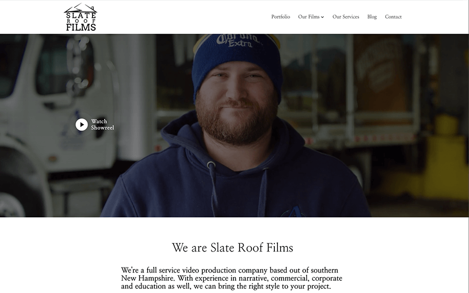Screen dimensions: 469x293
Task: Go to Our Services page
Action: [x=346, y=17]
